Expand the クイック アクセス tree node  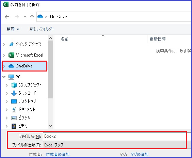pyautogui.click(x=4, y=44)
